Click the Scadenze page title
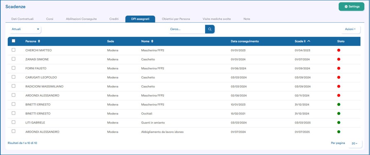The image size is (370, 155). 15,7
